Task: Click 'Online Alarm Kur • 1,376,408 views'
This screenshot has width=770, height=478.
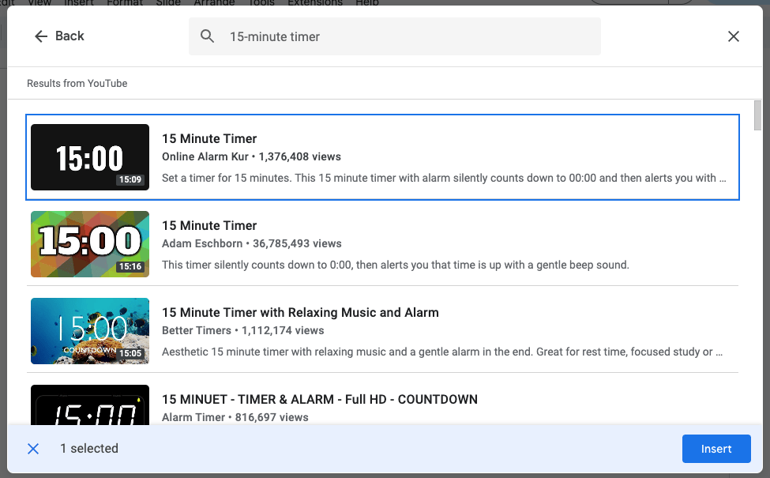Action: (x=251, y=156)
